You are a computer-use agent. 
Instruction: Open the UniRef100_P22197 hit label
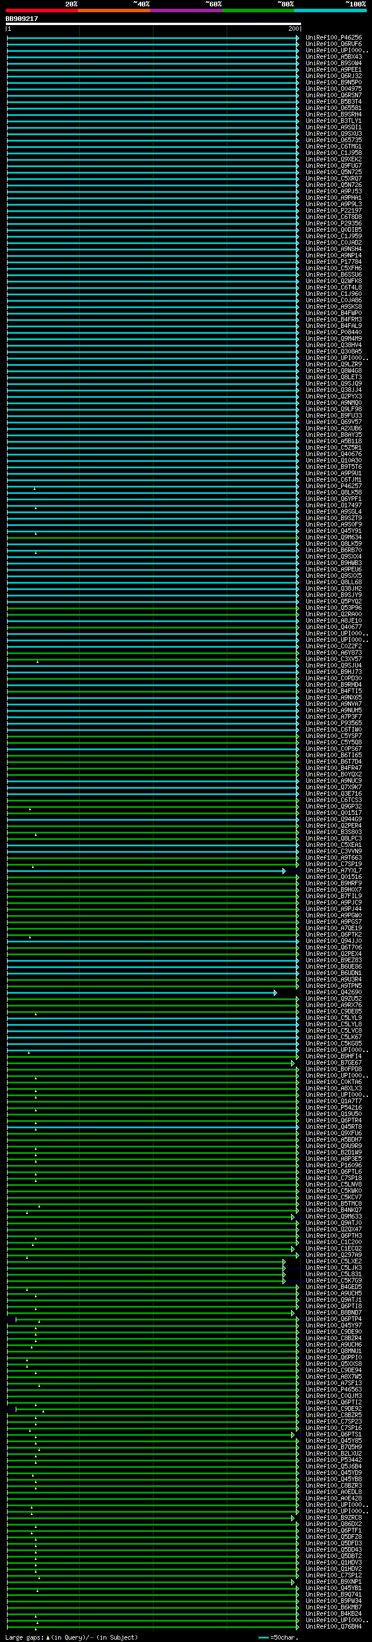(x=333, y=211)
